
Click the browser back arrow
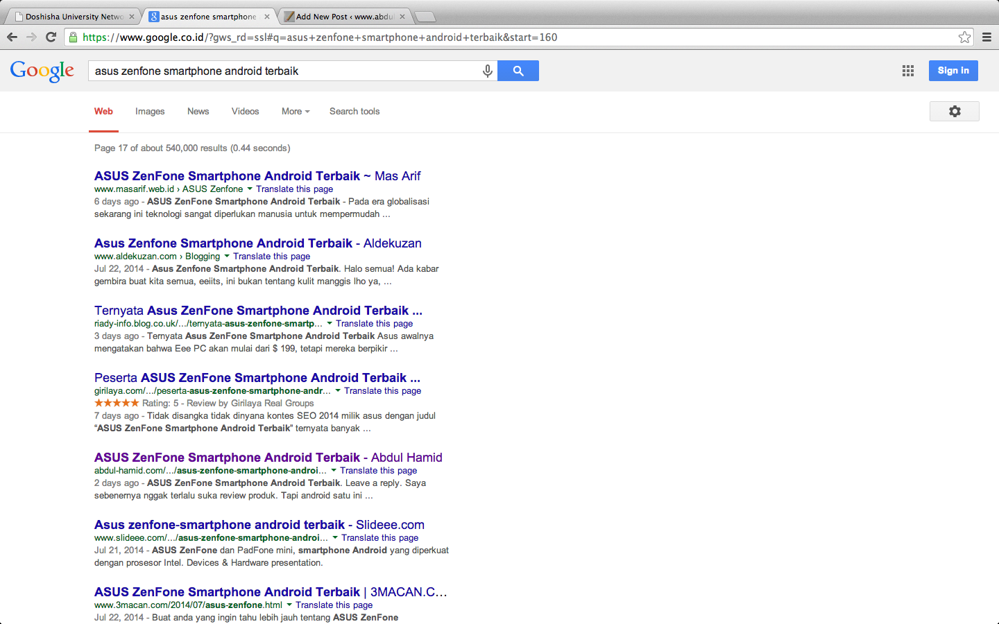[x=12, y=37]
